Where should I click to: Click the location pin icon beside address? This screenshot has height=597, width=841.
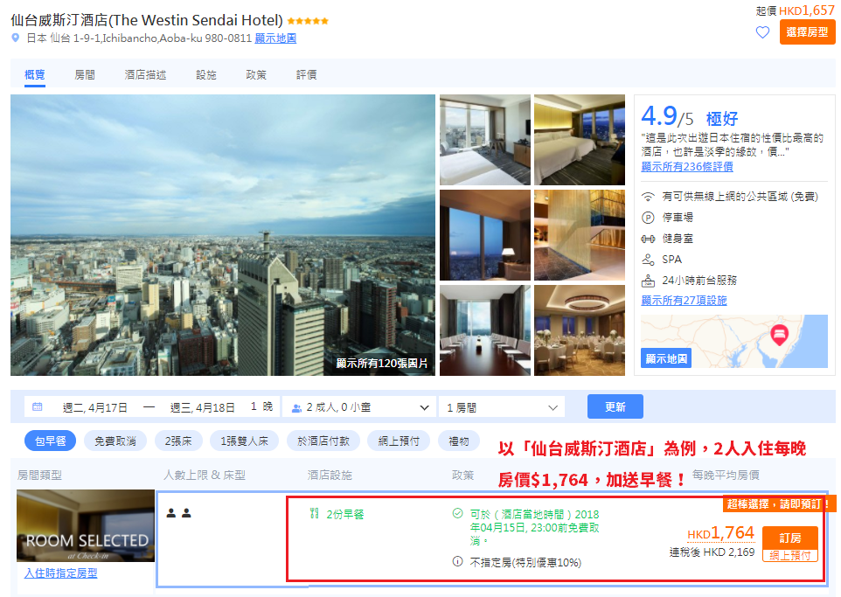coord(16,38)
